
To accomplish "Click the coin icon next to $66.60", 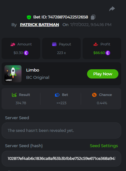I will click(x=108, y=53).
